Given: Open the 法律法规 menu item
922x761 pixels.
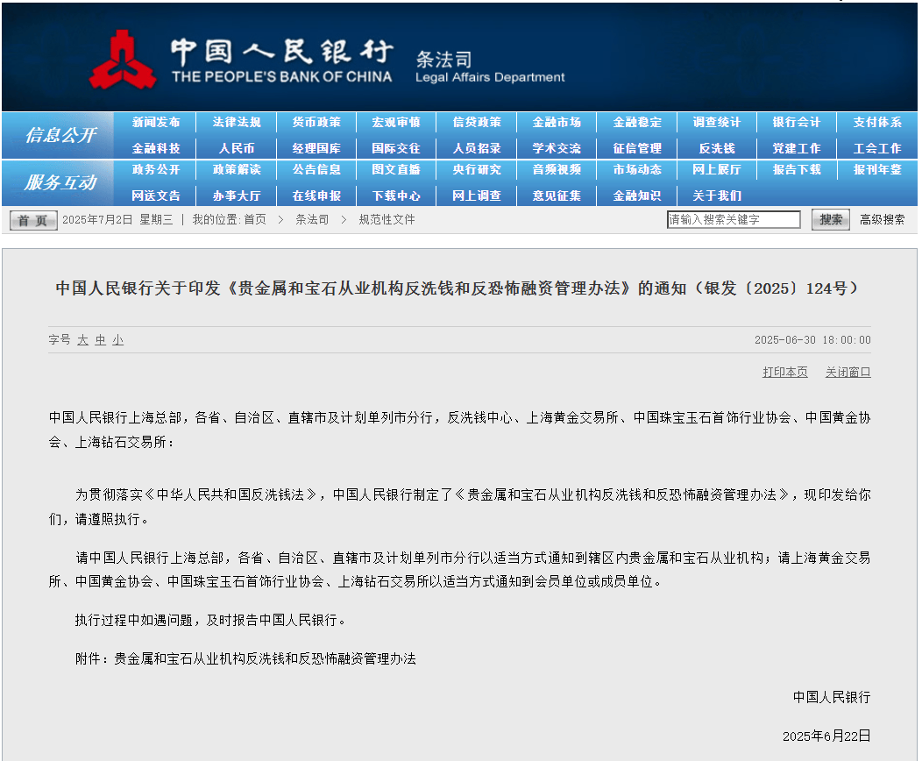Looking at the screenshot, I should 237,122.
